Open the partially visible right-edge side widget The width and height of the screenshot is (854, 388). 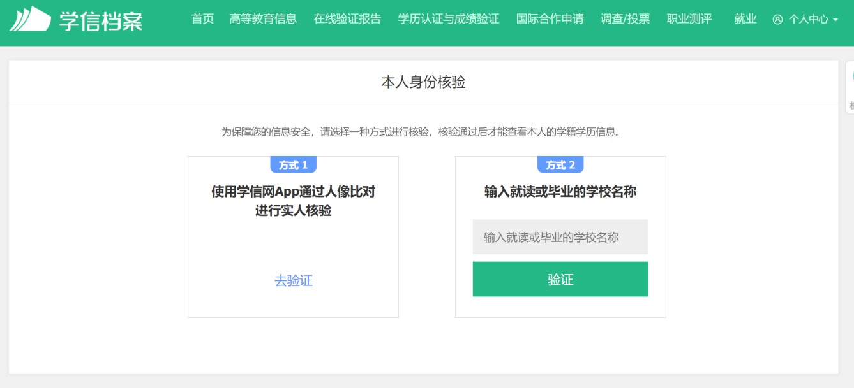coord(850,87)
